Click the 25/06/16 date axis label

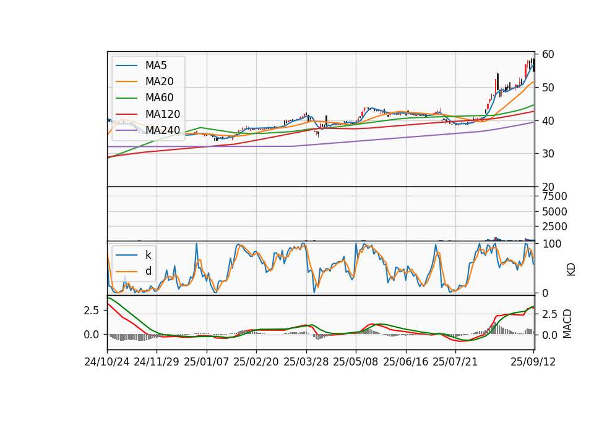click(x=406, y=362)
